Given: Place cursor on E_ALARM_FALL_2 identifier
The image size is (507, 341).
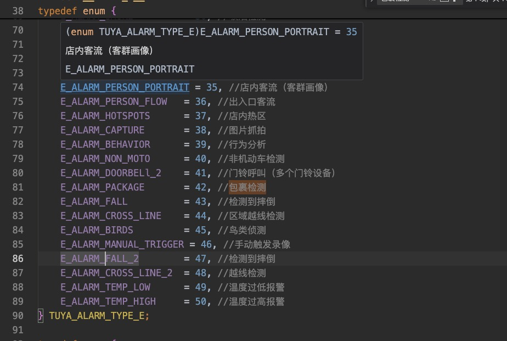Looking at the screenshot, I should (x=99, y=259).
